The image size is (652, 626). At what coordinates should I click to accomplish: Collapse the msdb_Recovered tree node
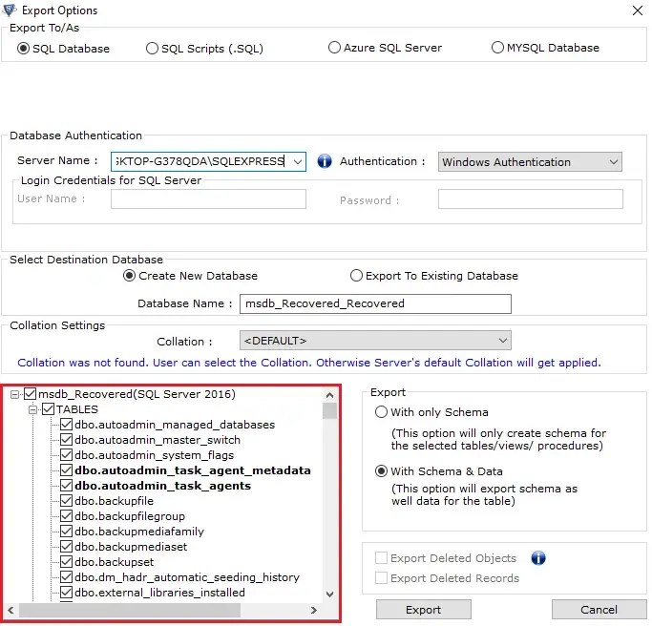coord(14,394)
